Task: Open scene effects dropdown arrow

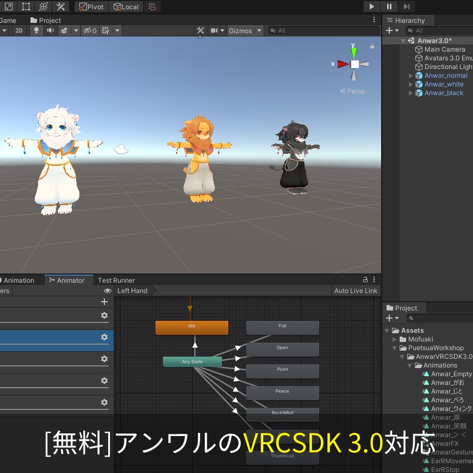Action: click(76, 30)
